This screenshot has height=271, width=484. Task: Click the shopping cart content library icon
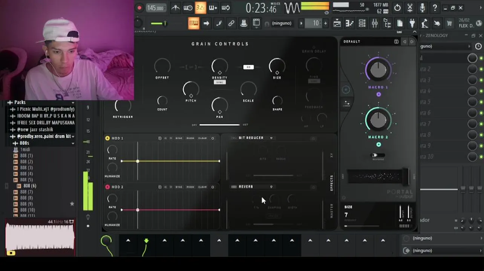pos(449,23)
